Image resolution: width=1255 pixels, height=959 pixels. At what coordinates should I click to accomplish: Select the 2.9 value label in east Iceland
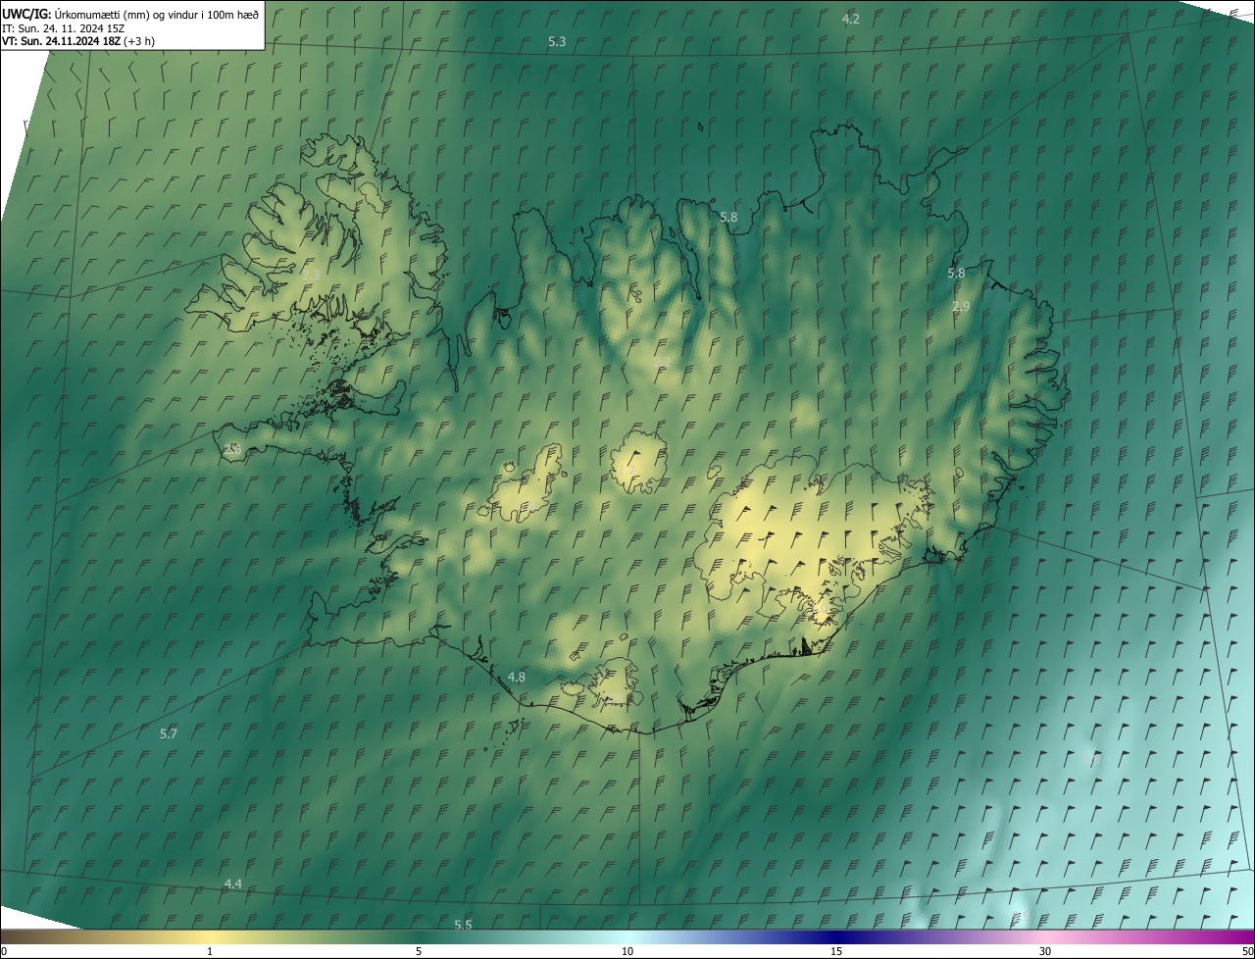tap(961, 307)
